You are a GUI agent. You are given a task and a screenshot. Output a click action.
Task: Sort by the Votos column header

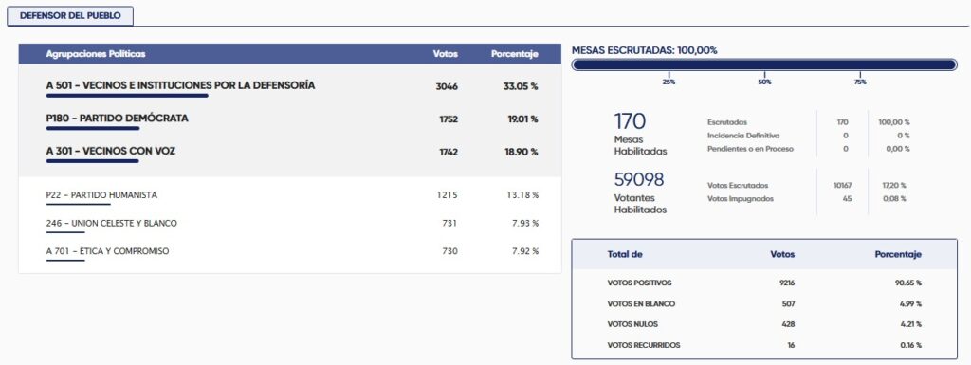pos(446,54)
